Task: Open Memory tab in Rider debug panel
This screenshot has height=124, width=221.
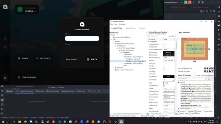Action: click(81, 91)
